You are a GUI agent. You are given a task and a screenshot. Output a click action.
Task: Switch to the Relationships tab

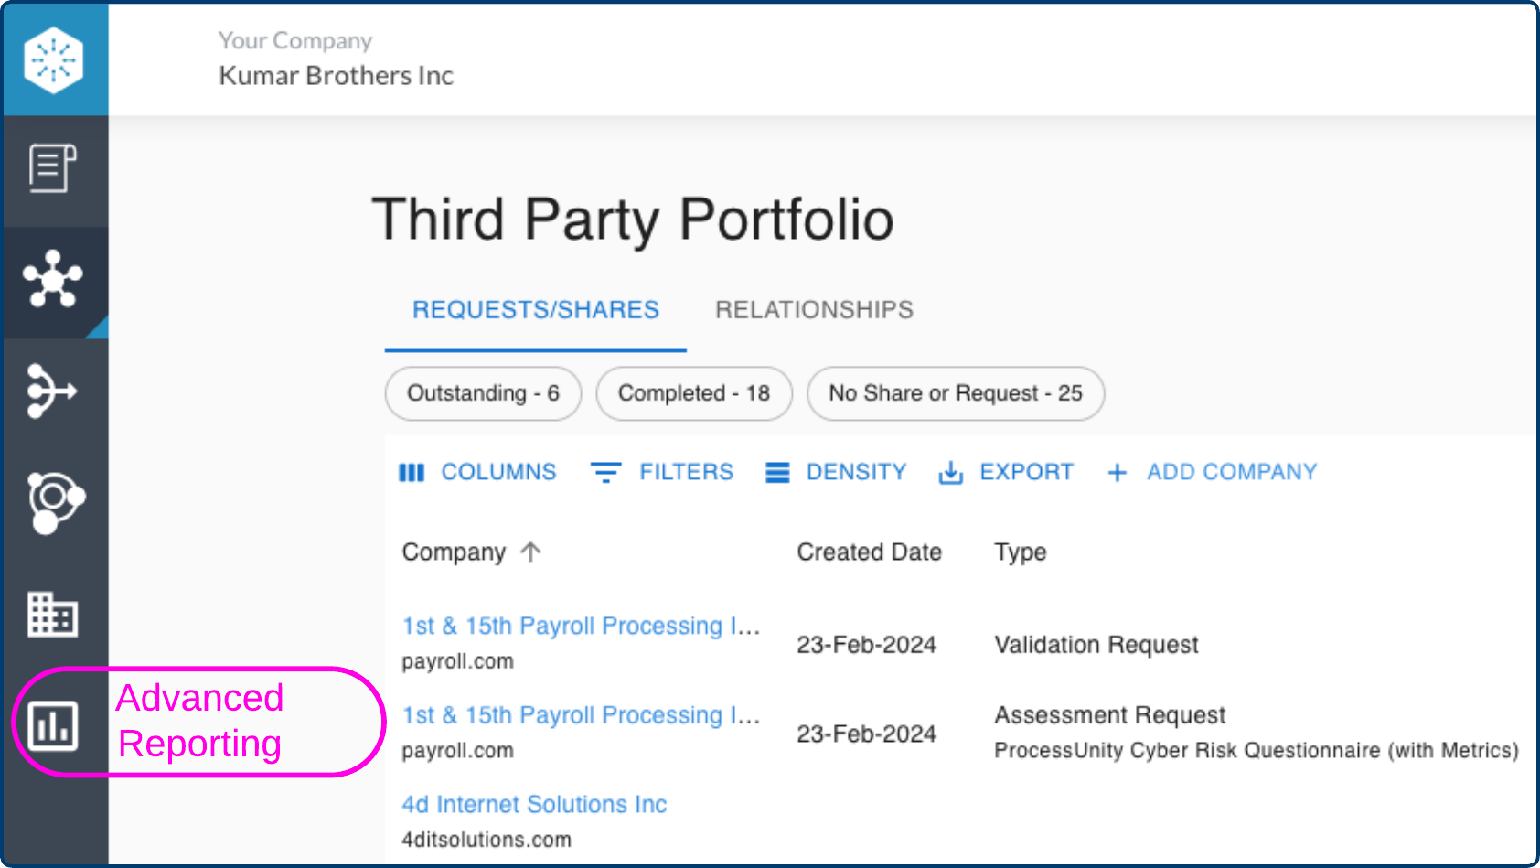[x=814, y=309]
